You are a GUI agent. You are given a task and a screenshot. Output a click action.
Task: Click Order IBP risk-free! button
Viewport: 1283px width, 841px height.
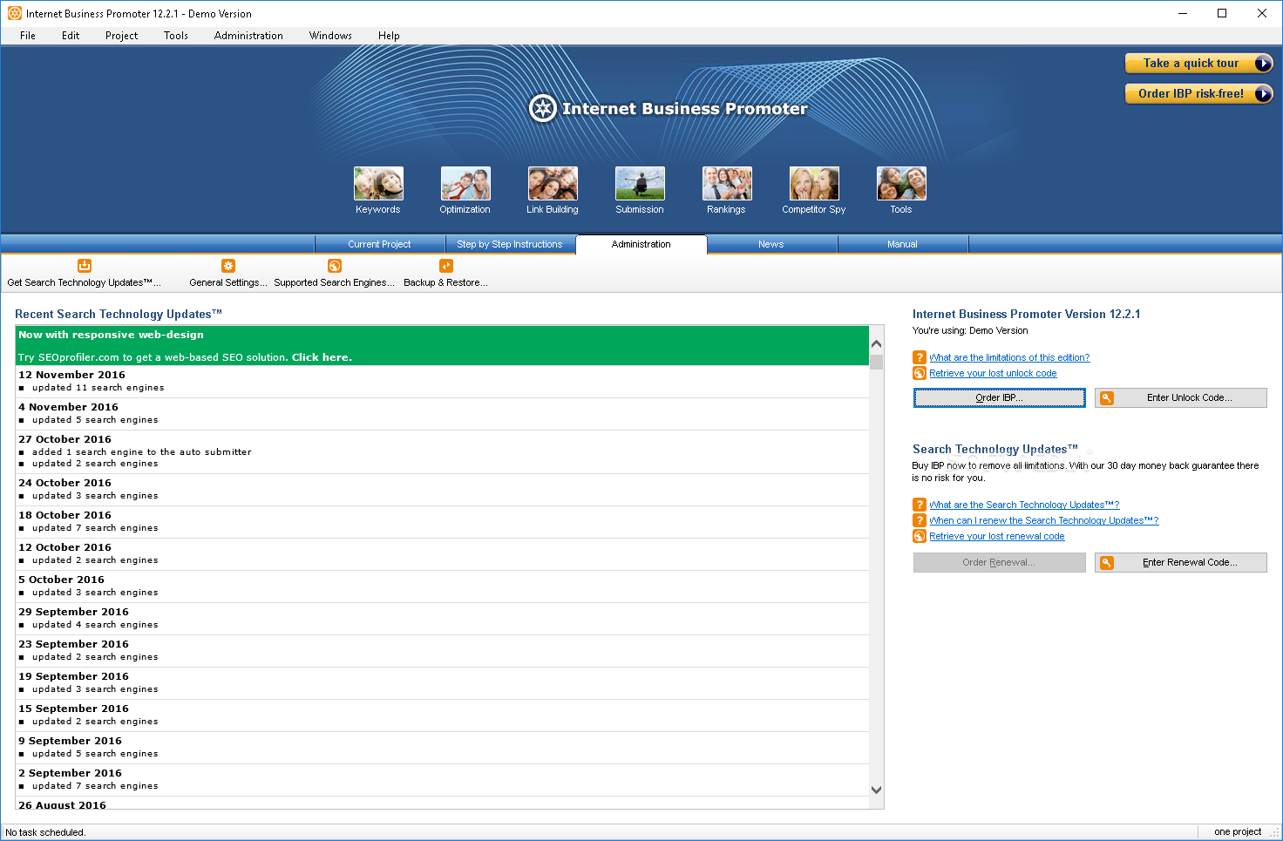pyautogui.click(x=1199, y=94)
